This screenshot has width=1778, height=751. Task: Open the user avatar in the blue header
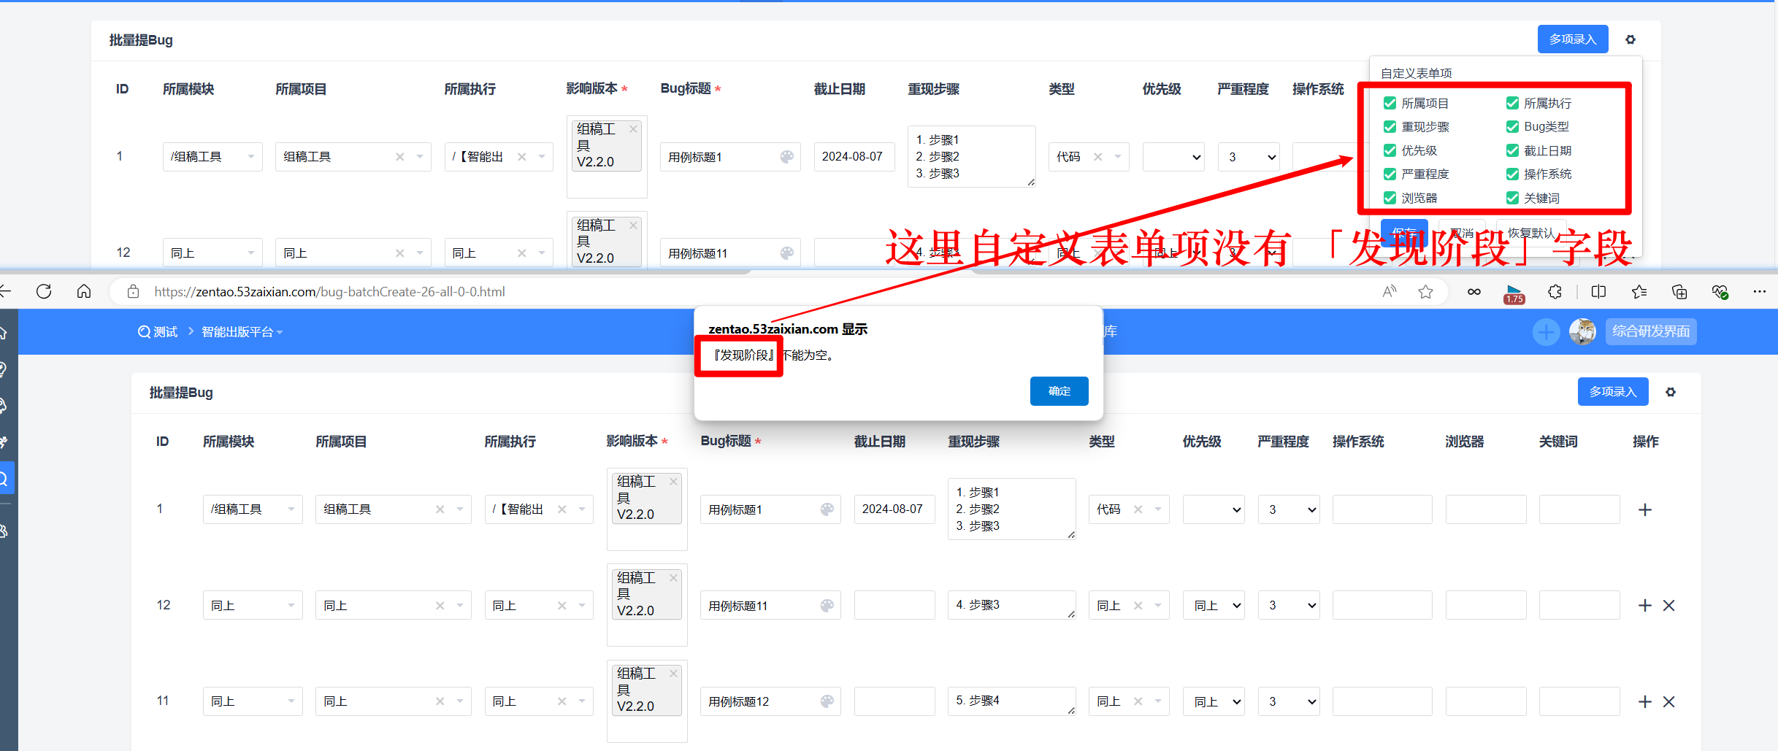1582,332
